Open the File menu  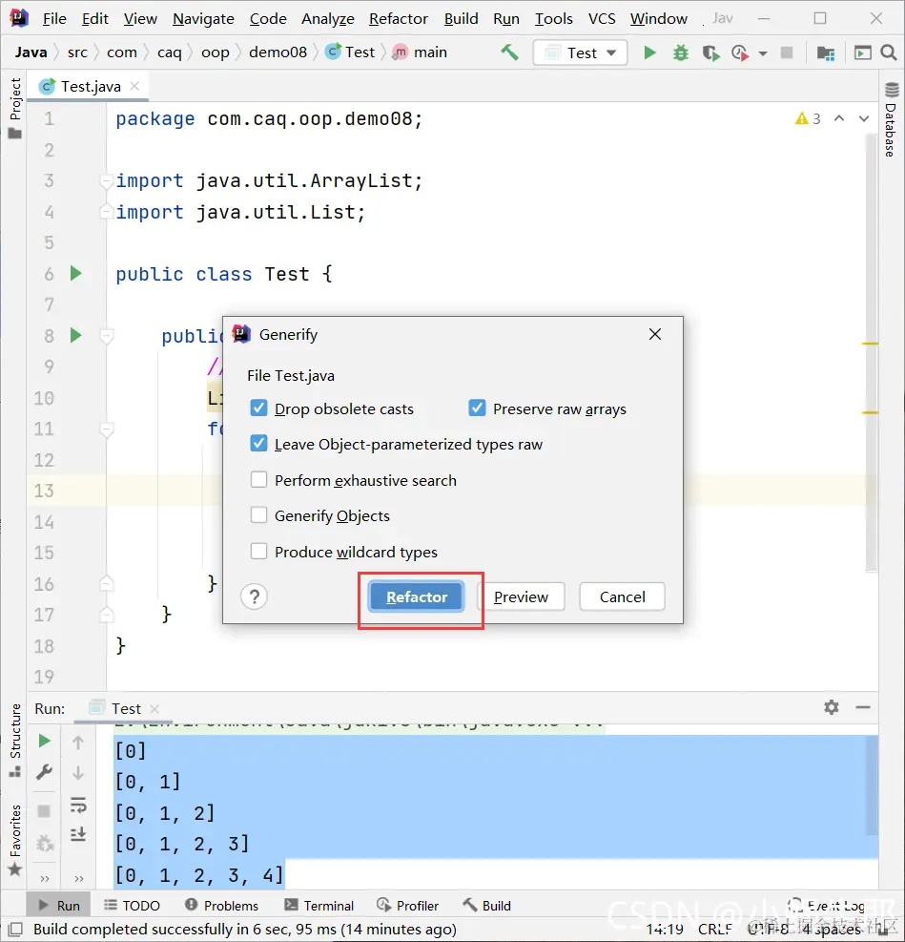54,19
